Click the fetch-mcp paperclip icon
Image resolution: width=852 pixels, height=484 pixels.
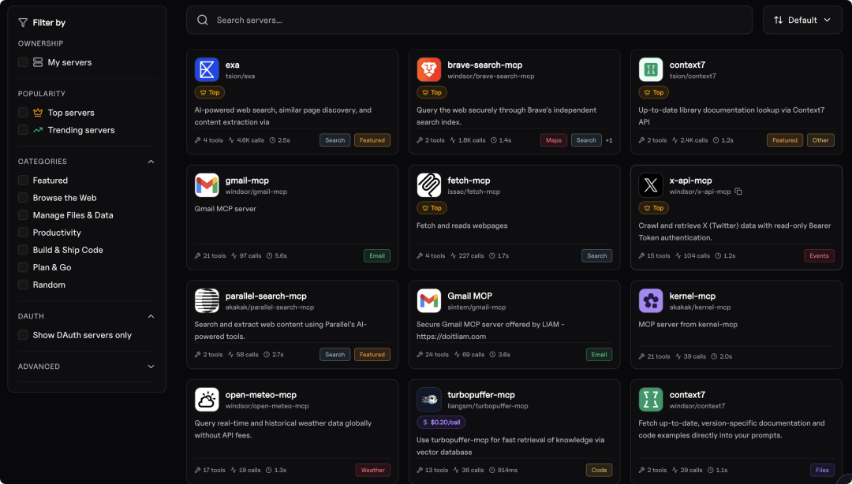pyautogui.click(x=429, y=185)
